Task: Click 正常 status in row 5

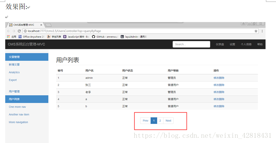Action: (x=125, y=106)
